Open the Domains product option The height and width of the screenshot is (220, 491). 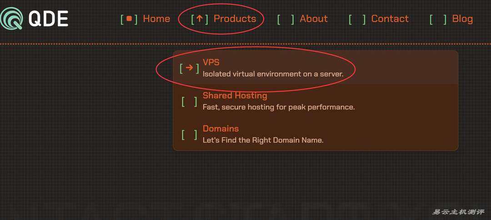220,129
